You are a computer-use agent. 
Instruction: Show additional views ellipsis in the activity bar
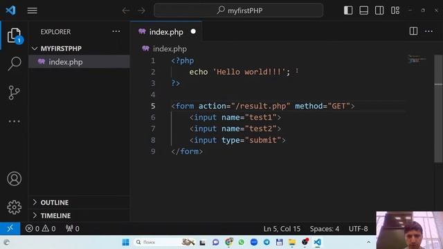coord(14,122)
